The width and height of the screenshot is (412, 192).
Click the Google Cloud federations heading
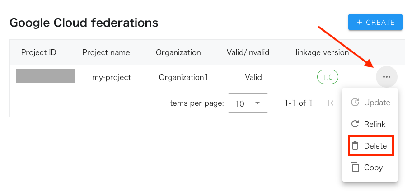[84, 23]
